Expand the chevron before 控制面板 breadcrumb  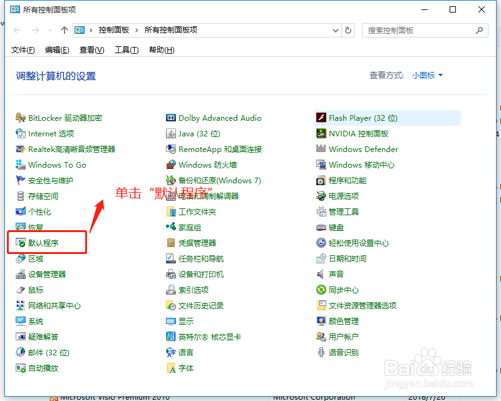(x=91, y=30)
